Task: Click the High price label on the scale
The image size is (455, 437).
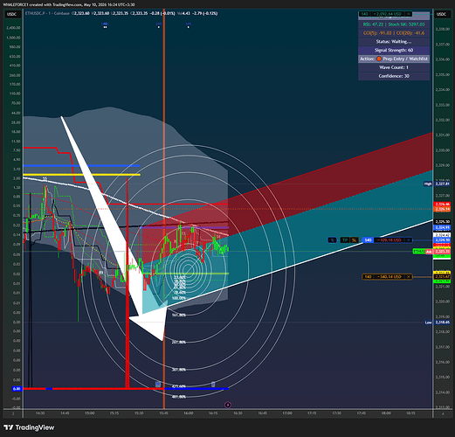Action: (428, 184)
